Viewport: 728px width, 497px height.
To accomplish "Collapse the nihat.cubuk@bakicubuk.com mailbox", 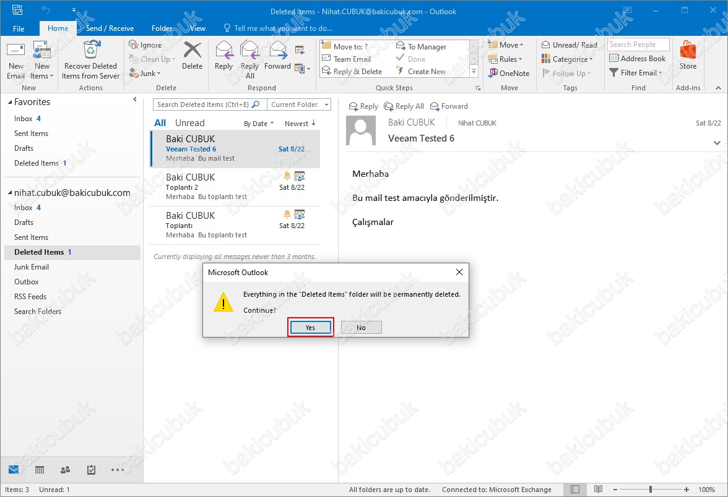I will pyautogui.click(x=10, y=193).
